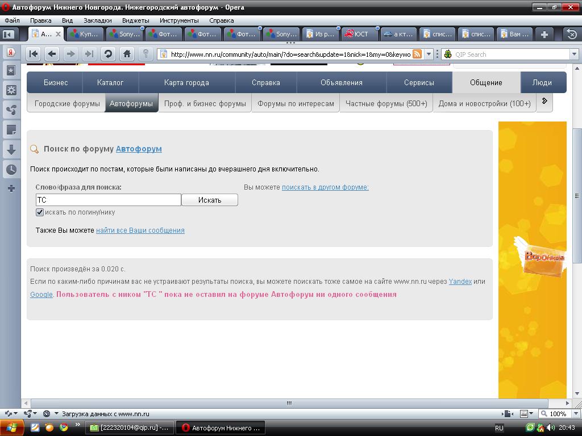The width and height of the screenshot is (582, 436).
Task: Open a new tab with plus button
Action: 544,35
